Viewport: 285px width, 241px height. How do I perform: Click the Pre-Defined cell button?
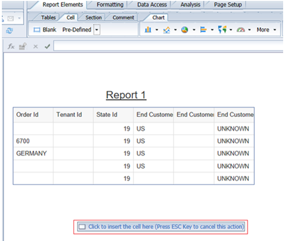click(x=77, y=29)
